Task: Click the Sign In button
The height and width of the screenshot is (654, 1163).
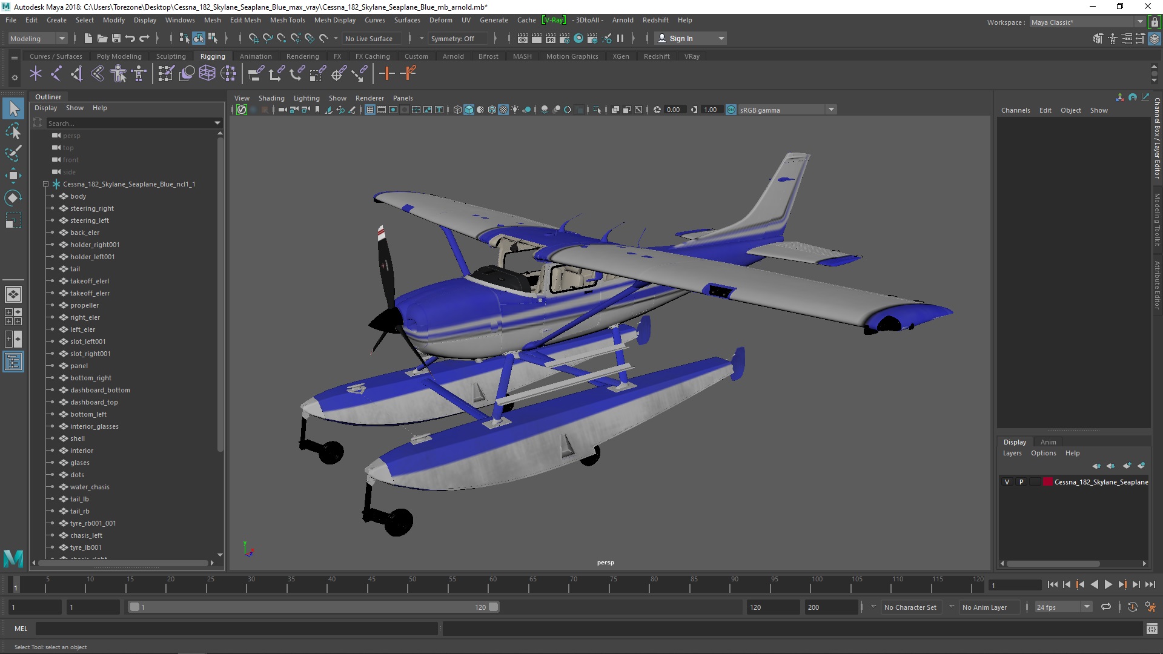Action: click(681, 38)
